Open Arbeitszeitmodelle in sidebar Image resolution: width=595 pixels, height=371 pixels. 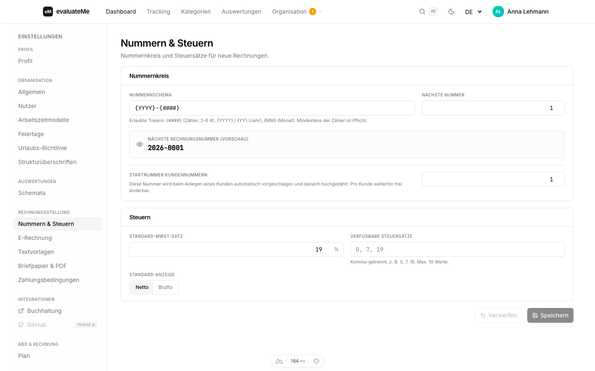(x=57, y=120)
